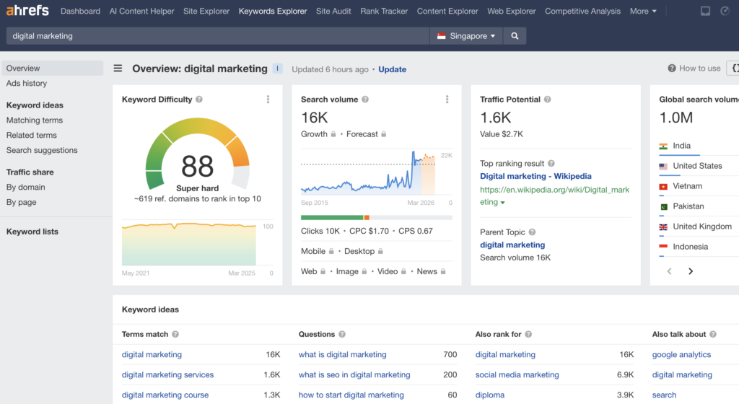This screenshot has height=404, width=739.
Task: Toggle the hamburger sidebar menu icon
Action: 118,69
